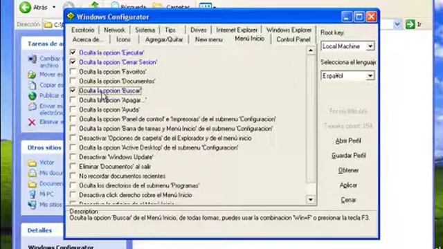The width and height of the screenshot is (443, 249).
Task: Open the Victor folder icon
Action: click(33, 163)
